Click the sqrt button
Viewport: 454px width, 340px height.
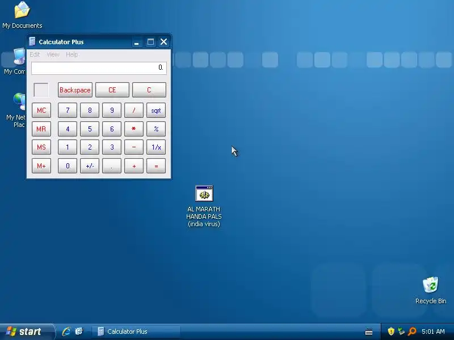[x=156, y=110]
